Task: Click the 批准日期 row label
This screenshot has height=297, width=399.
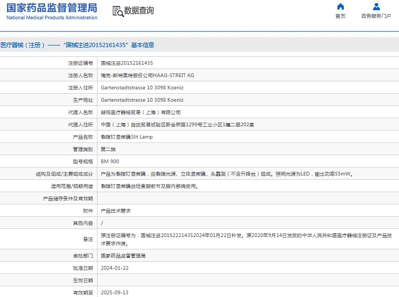Action: pyautogui.click(x=83, y=268)
